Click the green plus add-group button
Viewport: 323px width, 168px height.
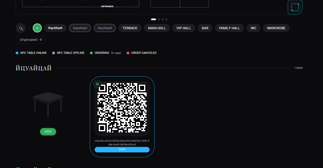click(x=37, y=28)
